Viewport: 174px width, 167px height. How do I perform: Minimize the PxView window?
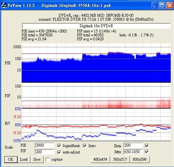coord(155,6)
